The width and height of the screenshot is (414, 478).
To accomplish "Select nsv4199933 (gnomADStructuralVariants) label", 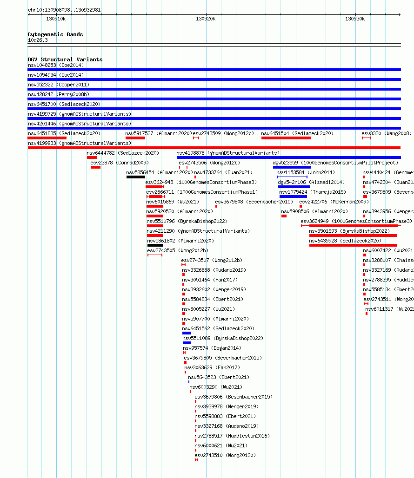I will click(x=80, y=143).
